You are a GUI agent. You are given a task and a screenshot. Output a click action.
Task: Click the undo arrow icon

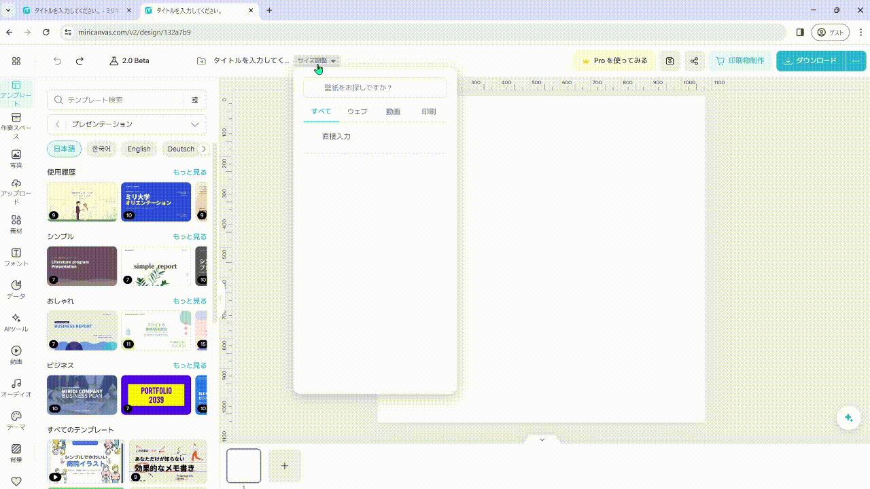[58, 61]
